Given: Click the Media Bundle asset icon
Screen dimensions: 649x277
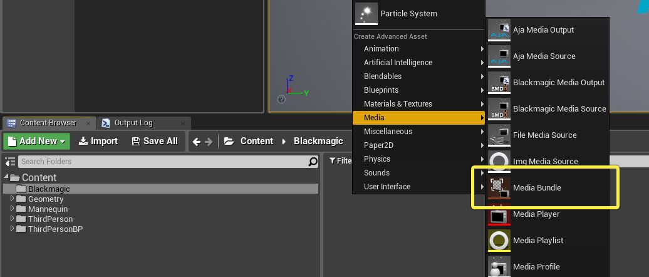Looking at the screenshot, I should click(x=499, y=188).
